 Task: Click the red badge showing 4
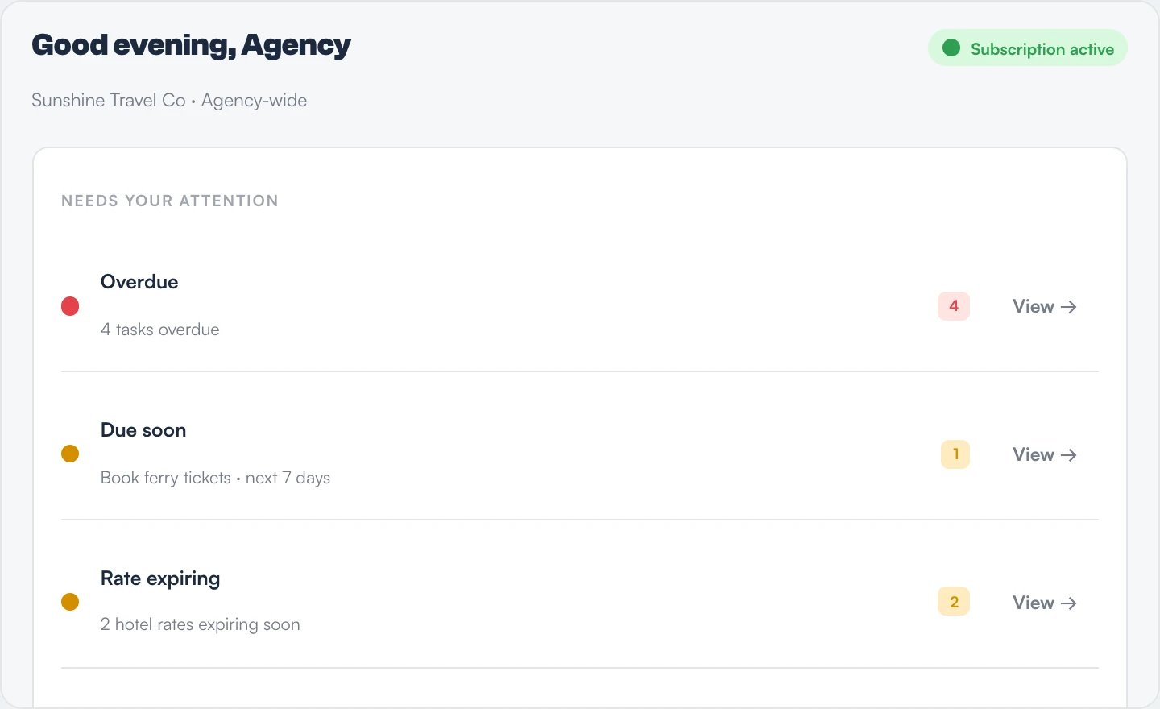coord(954,306)
